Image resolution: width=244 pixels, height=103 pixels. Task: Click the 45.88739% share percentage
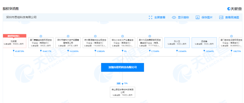click(20, 51)
